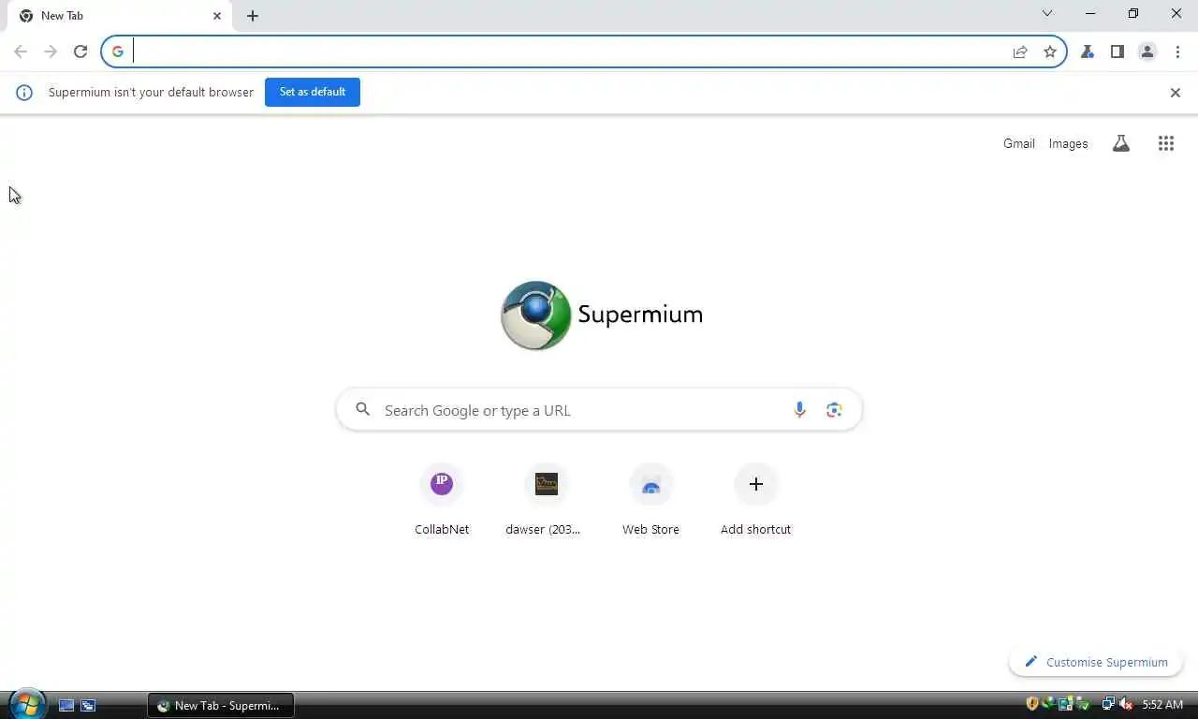
Task: Select the New Tab tab
Action: tap(119, 16)
